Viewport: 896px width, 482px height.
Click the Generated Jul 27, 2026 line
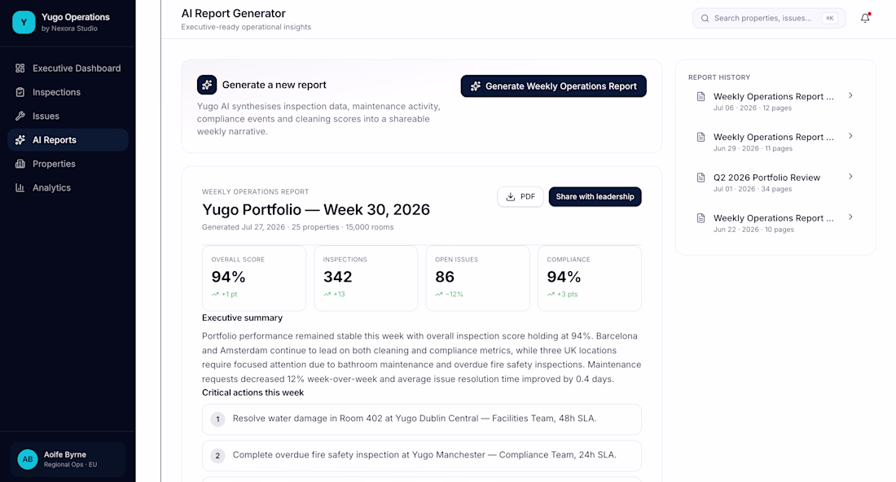297,227
